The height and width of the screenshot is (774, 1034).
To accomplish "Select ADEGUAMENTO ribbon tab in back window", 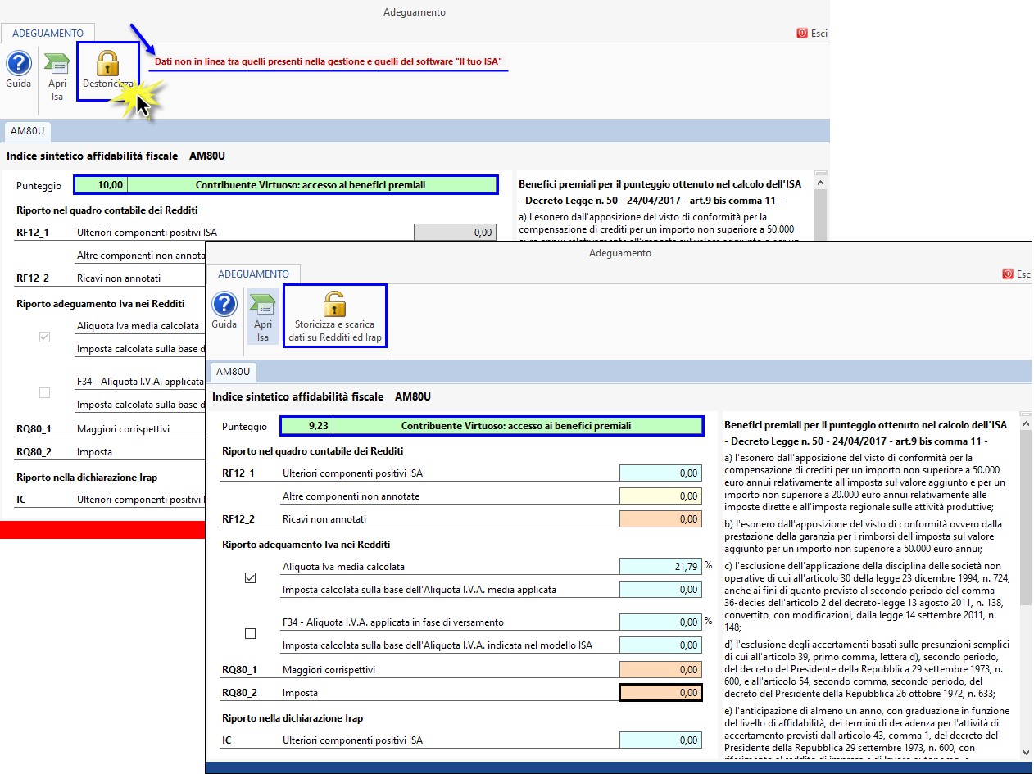I will pos(48,33).
